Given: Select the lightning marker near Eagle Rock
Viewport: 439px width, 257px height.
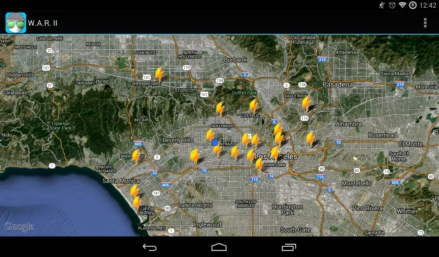Looking at the screenshot, I should [x=306, y=104].
